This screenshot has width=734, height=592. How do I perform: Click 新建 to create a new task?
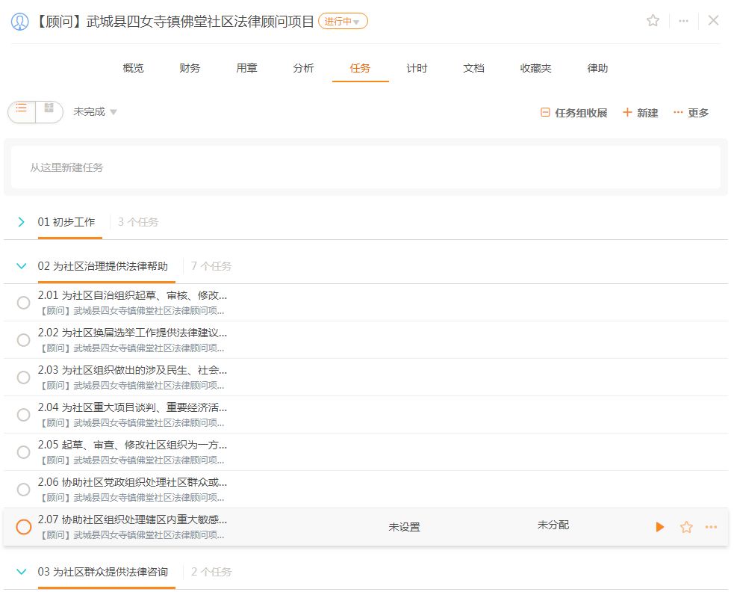click(x=640, y=112)
